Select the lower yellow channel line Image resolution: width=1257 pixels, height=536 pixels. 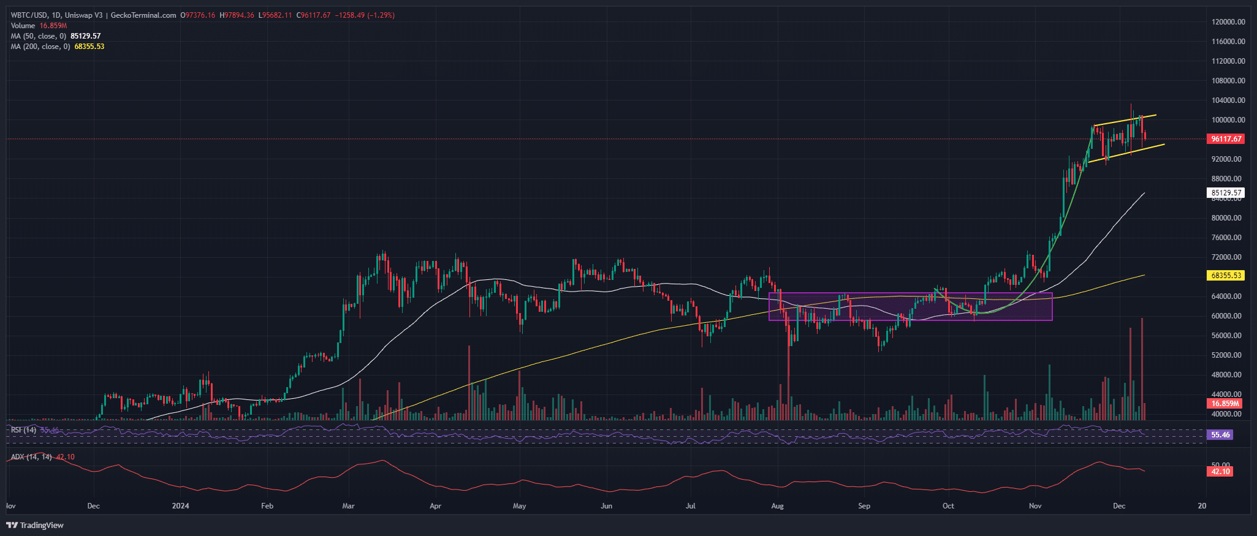coord(1125,153)
